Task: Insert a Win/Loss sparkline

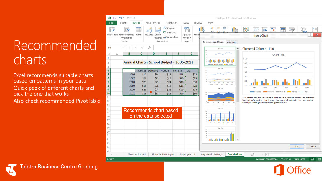Action: pos(273,29)
